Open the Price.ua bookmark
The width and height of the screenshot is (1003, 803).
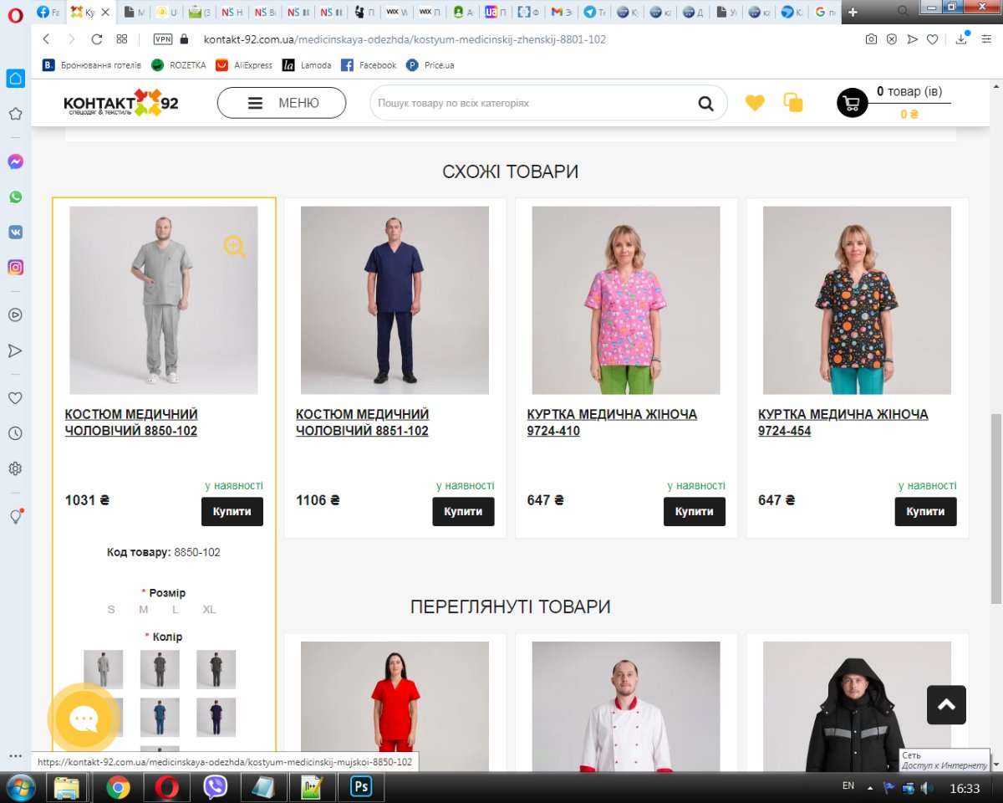click(x=430, y=65)
